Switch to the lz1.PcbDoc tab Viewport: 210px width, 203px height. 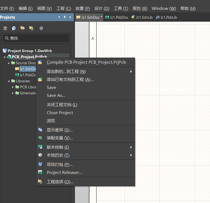tap(117, 17)
